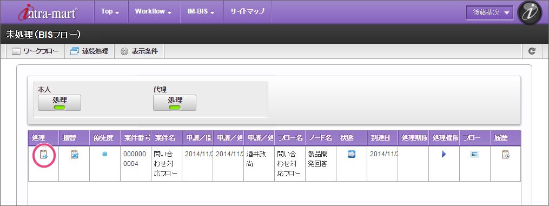
Task: Click the 状態 column header
Action: point(352,138)
